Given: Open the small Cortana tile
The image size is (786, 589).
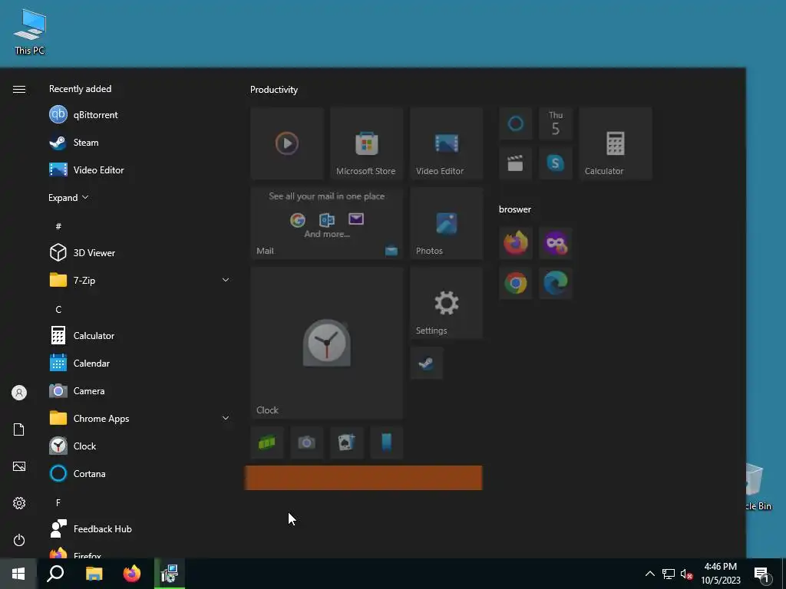Looking at the screenshot, I should [x=515, y=123].
